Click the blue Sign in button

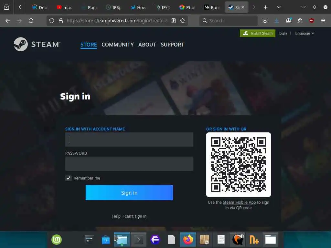pos(129,193)
